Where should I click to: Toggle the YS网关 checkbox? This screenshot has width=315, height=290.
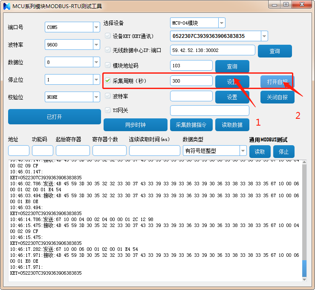click(x=108, y=110)
